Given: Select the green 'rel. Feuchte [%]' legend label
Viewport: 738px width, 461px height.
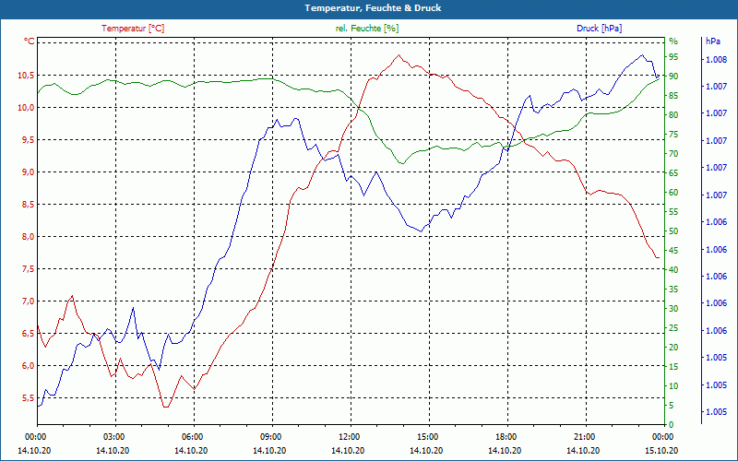Looking at the screenshot, I should 366,29.
